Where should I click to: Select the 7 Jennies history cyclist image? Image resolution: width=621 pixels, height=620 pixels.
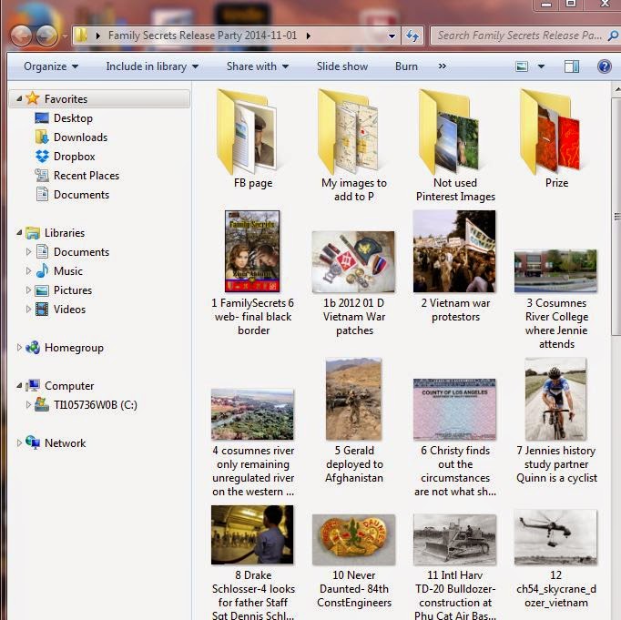click(x=555, y=399)
